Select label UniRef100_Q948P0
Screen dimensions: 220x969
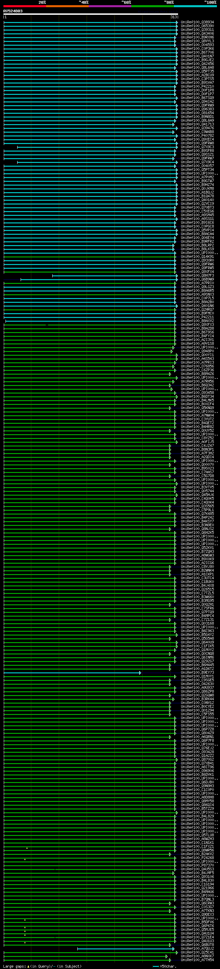click(197, 351)
